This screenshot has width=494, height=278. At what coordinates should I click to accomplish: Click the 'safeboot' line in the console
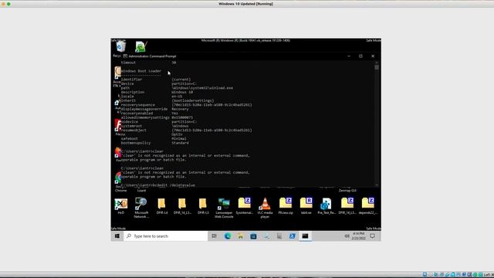point(154,138)
